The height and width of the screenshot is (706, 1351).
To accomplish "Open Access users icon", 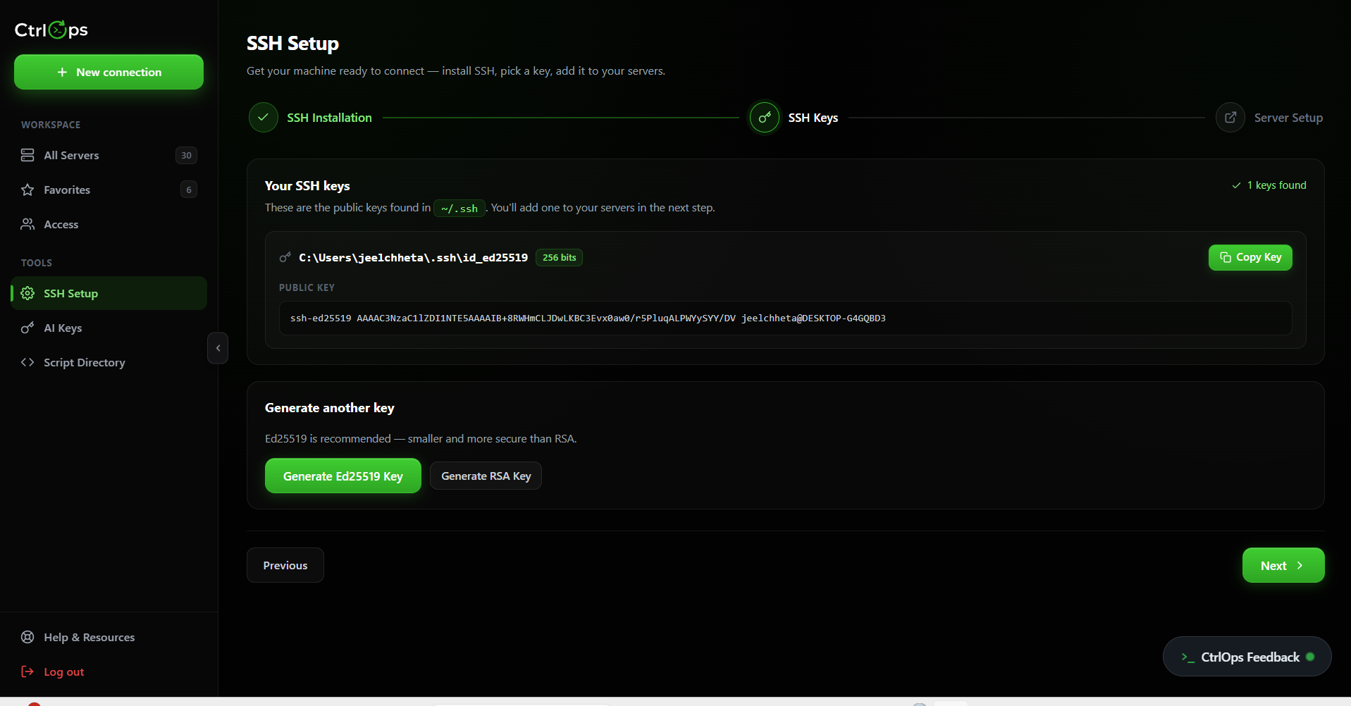I will click(x=27, y=224).
